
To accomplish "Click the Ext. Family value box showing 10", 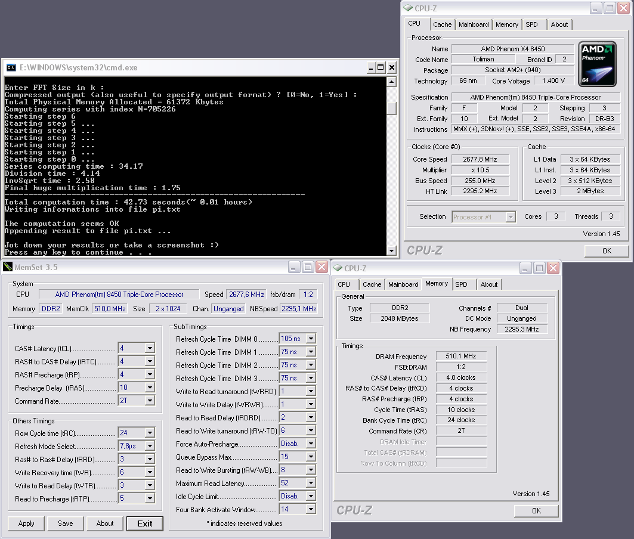I will point(464,119).
